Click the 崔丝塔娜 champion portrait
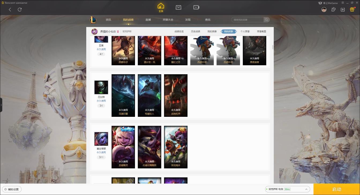360x195 pixels. 101,139
